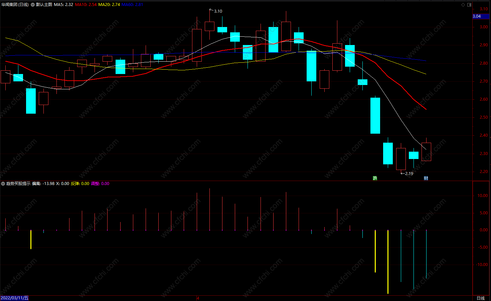
Task: Click the 2022/03/11/五 date label
Action: pyautogui.click(x=15, y=298)
